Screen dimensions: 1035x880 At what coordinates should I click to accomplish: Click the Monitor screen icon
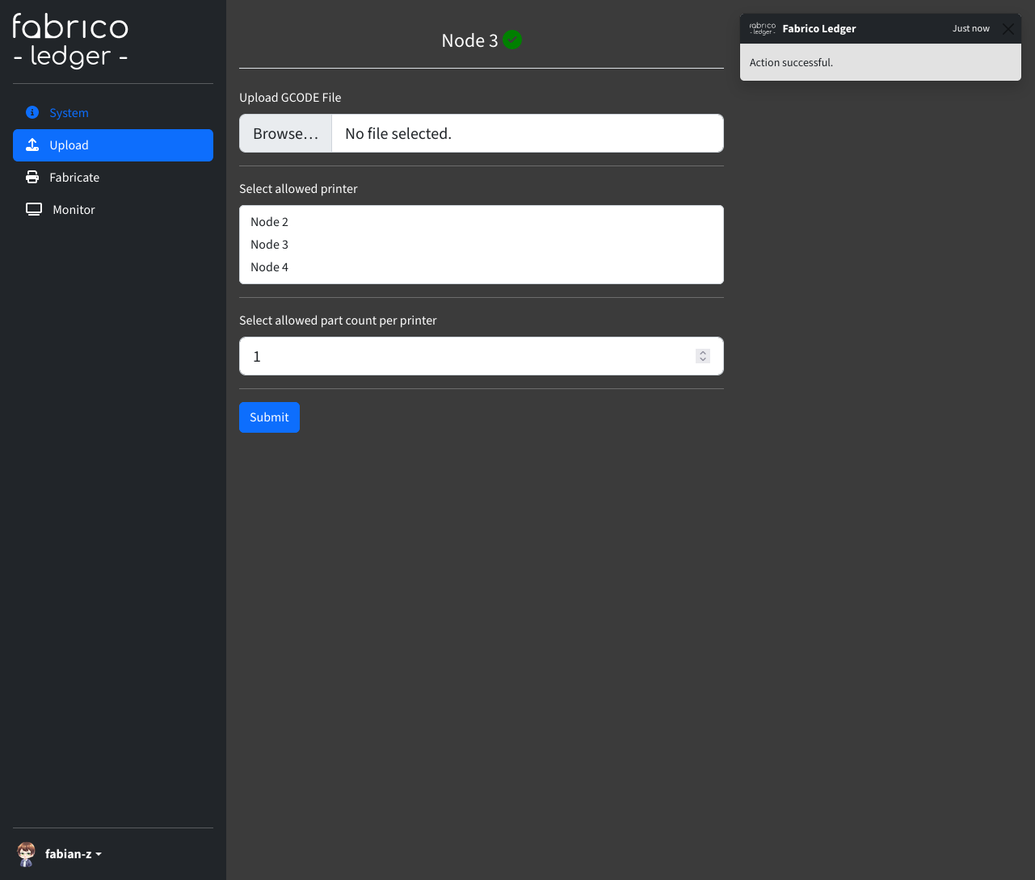point(34,209)
